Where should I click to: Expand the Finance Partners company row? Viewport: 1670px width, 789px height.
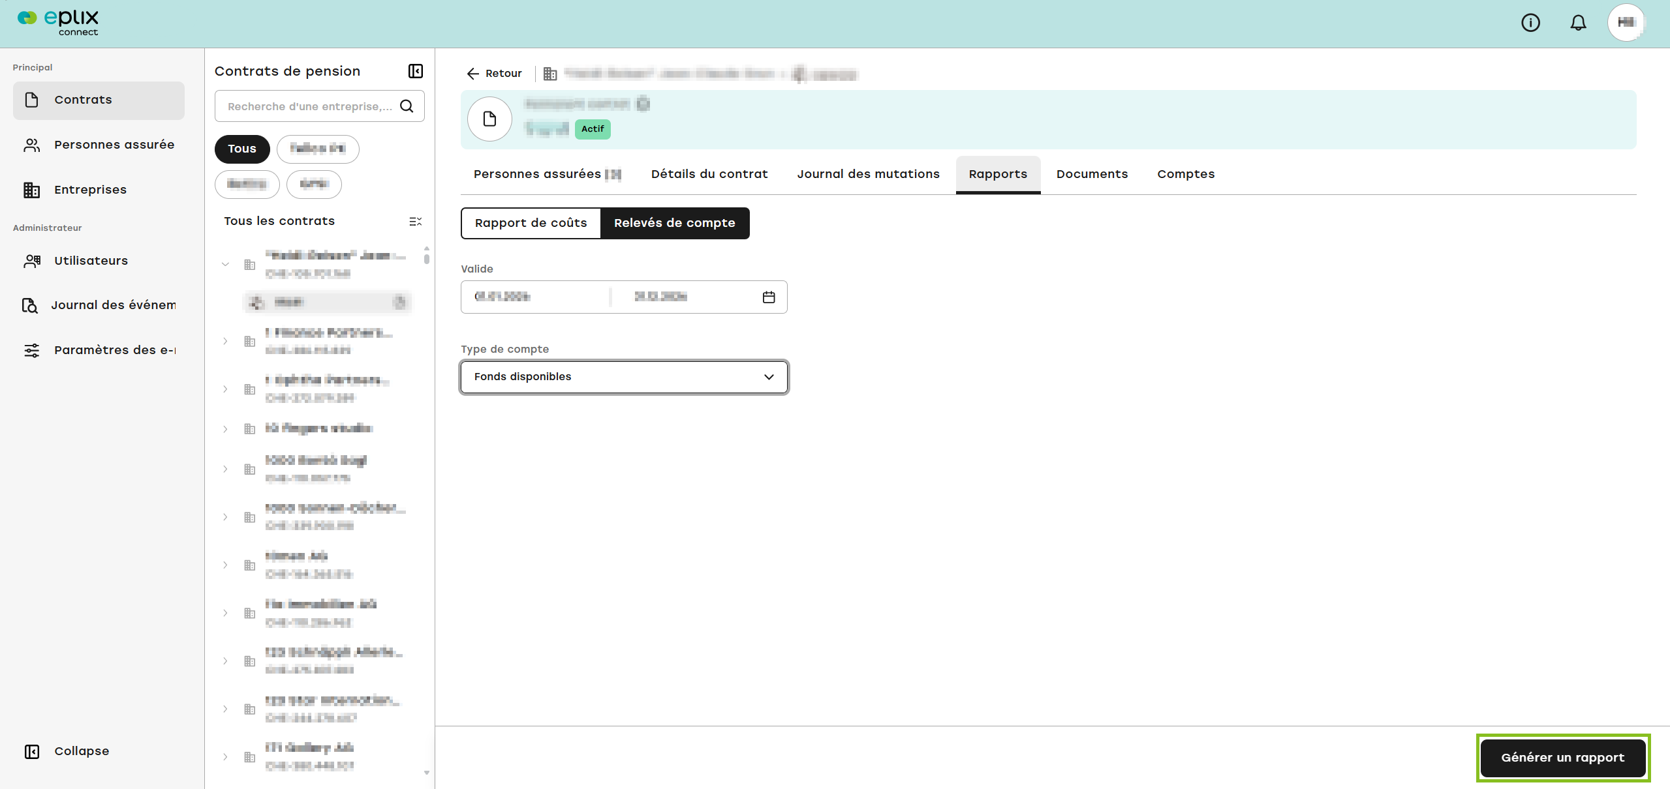tap(226, 341)
